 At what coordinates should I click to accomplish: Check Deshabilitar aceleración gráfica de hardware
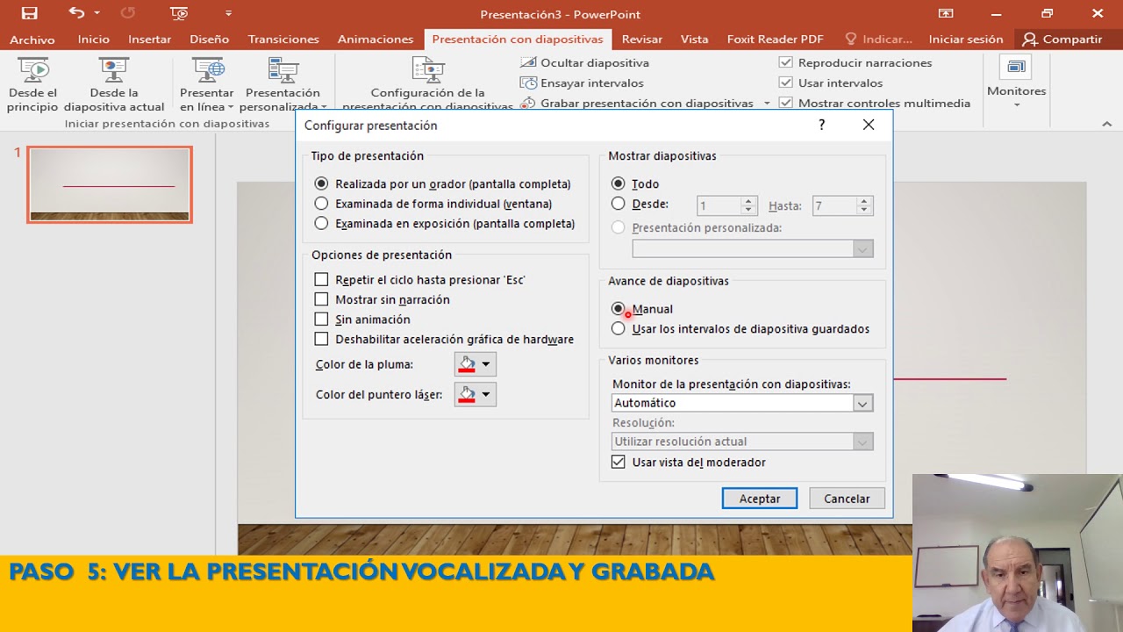point(321,339)
